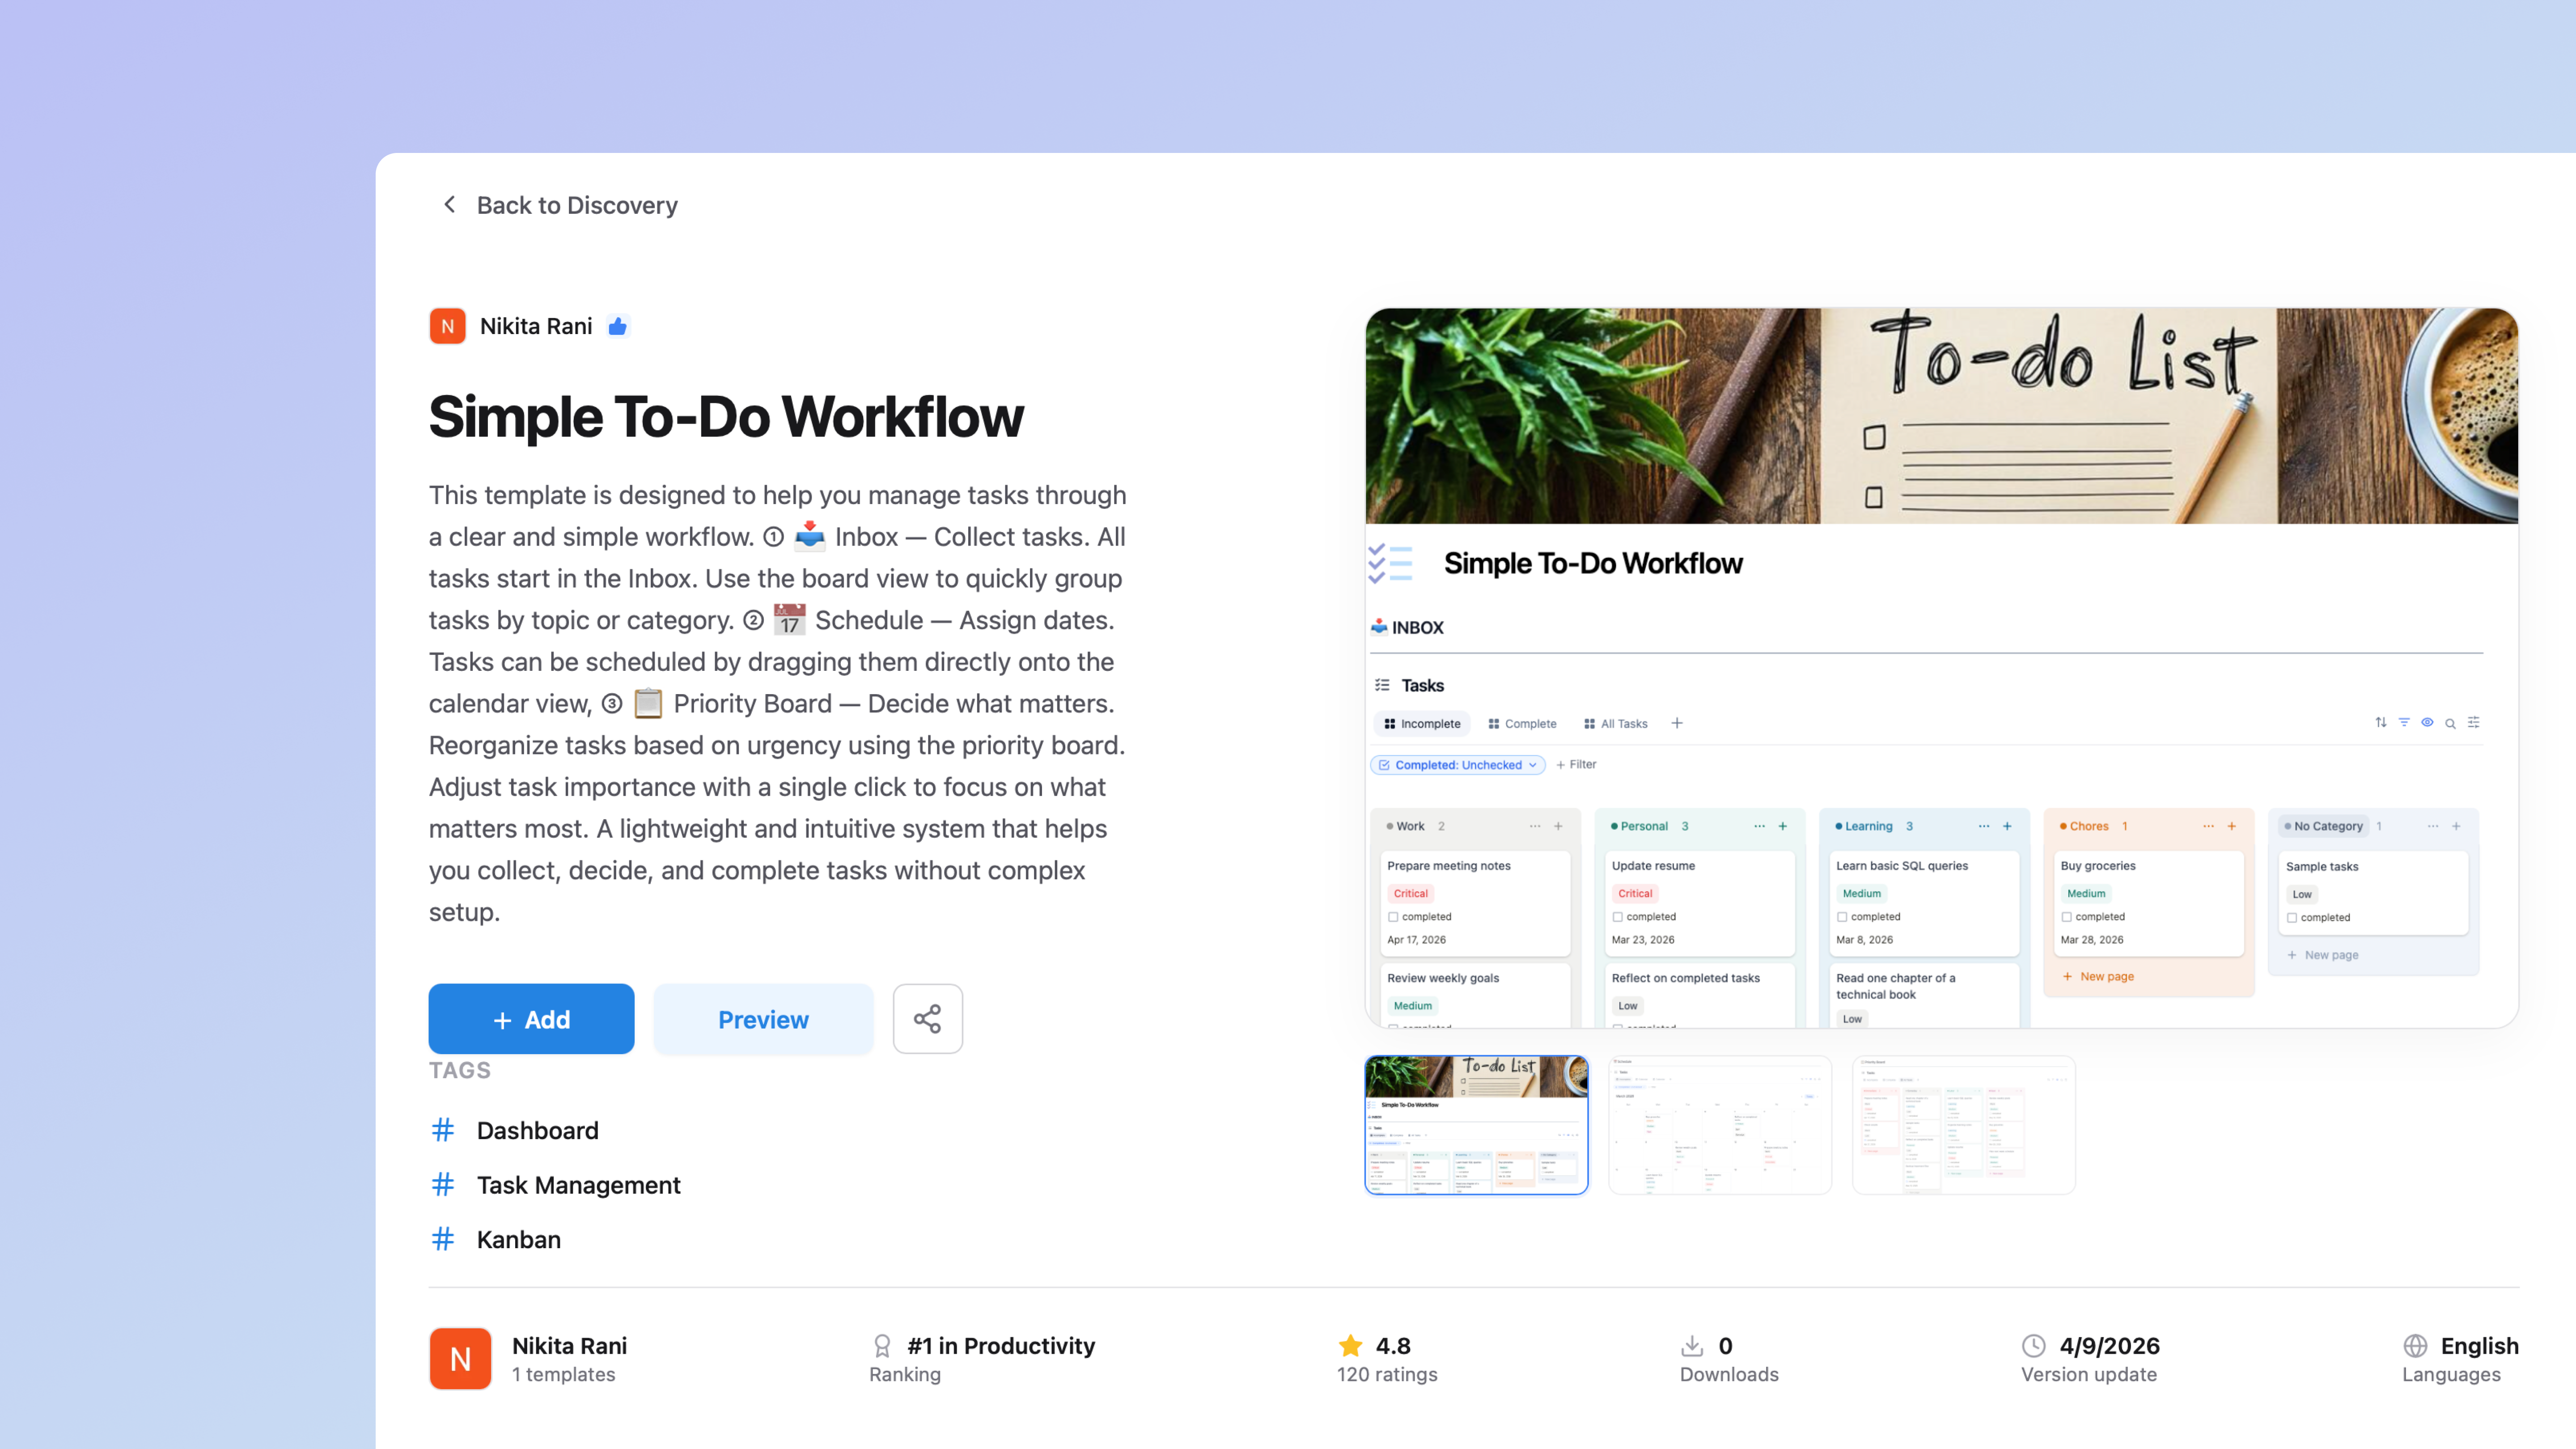Viewport: 2576px width, 1449px height.
Task: Click the plus icon to add a view tab
Action: click(x=1677, y=723)
